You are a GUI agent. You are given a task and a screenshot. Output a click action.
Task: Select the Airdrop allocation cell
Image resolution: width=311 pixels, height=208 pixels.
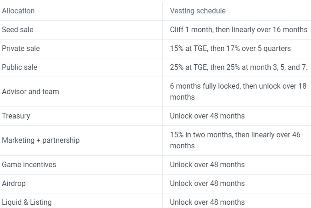point(14,183)
